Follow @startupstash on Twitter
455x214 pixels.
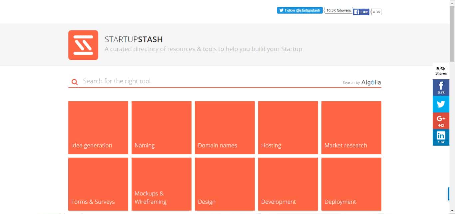click(299, 11)
